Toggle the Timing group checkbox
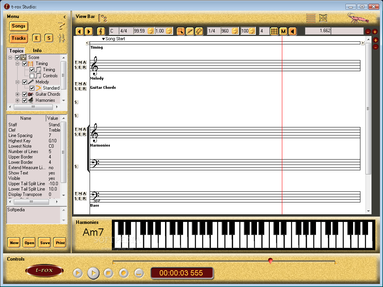383x287 pixels. pyautogui.click(x=25, y=64)
